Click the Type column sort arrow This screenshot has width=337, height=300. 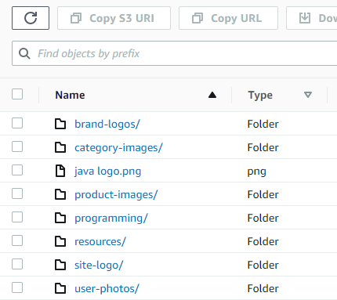point(308,95)
